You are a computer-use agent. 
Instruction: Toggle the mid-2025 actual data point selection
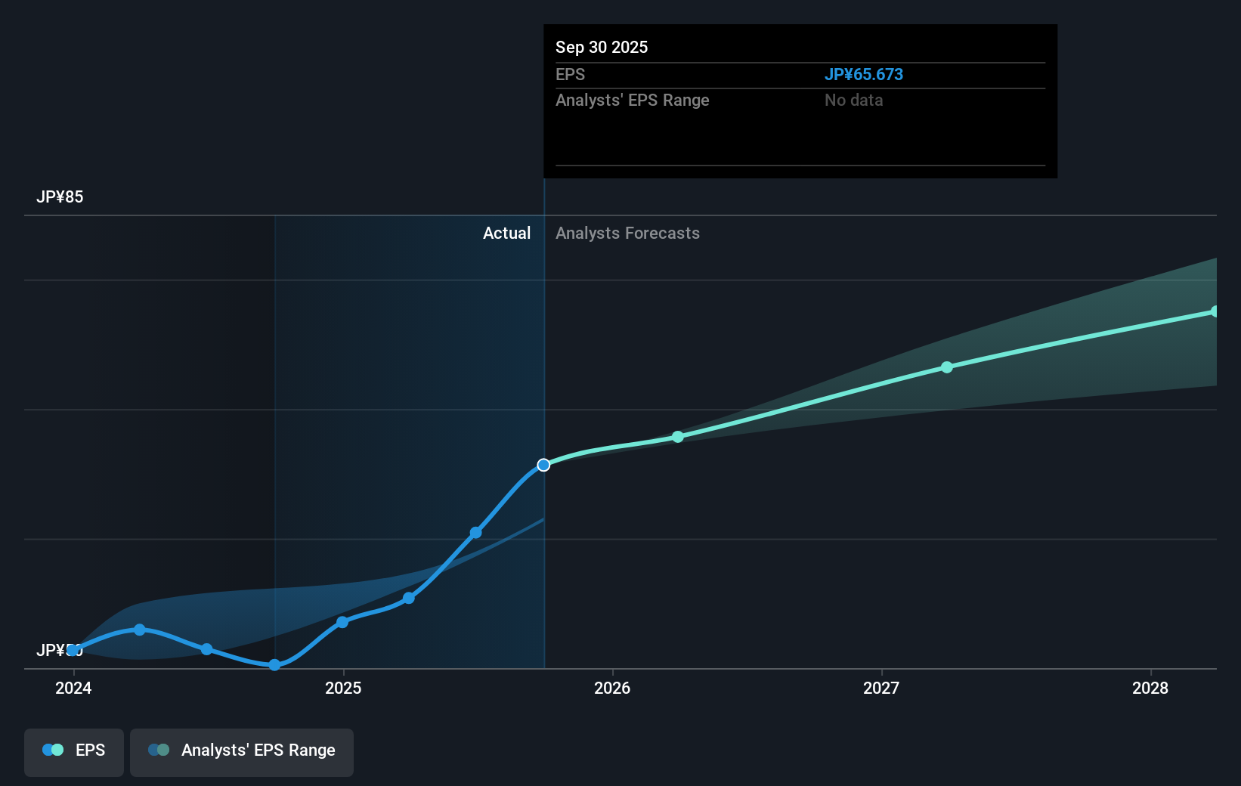tap(475, 533)
